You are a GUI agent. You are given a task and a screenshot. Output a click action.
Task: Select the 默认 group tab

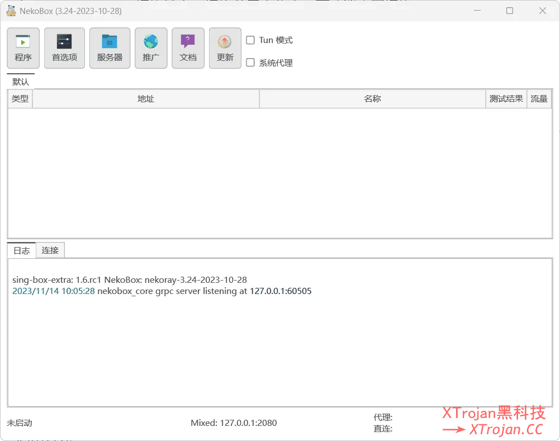(21, 82)
